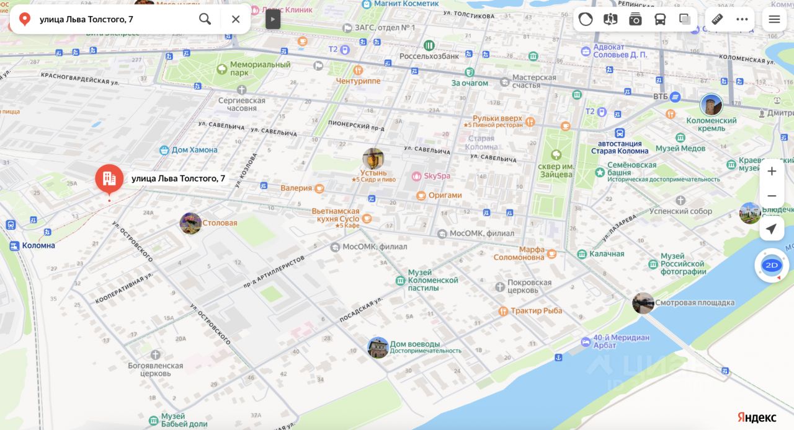Click the Музей Медов icon
Viewport: 794px width, 430px height.
point(680,138)
